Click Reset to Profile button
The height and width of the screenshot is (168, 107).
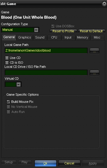coord(63,31)
